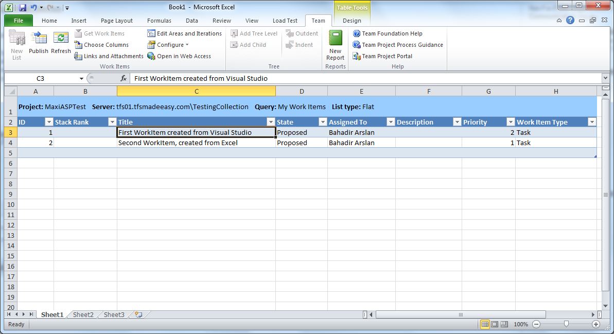Undo the last action

click(33, 7)
